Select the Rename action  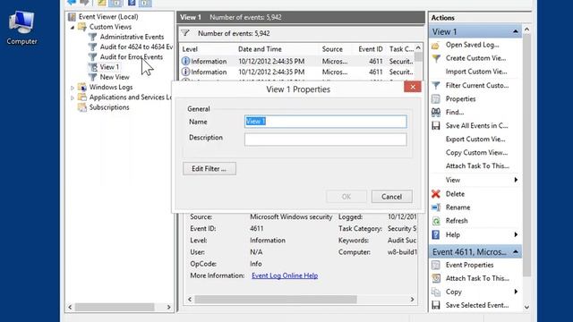[458, 208]
